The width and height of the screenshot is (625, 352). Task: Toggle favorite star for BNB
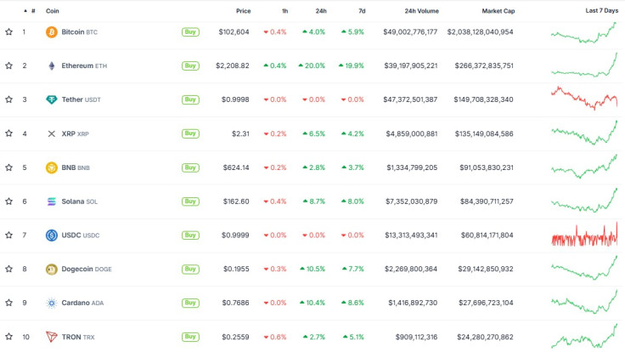[8, 167]
